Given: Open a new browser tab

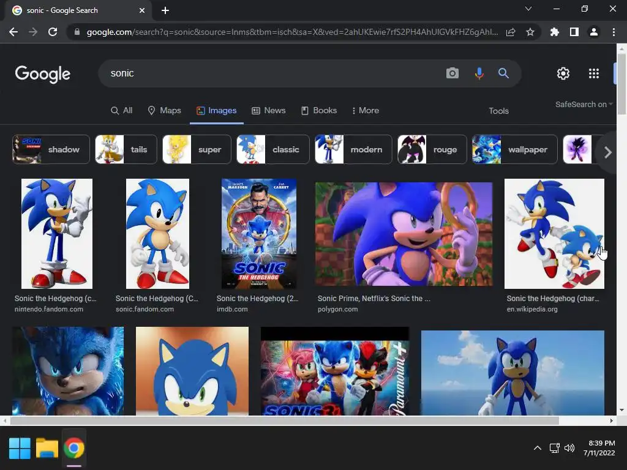Looking at the screenshot, I should 165,10.
